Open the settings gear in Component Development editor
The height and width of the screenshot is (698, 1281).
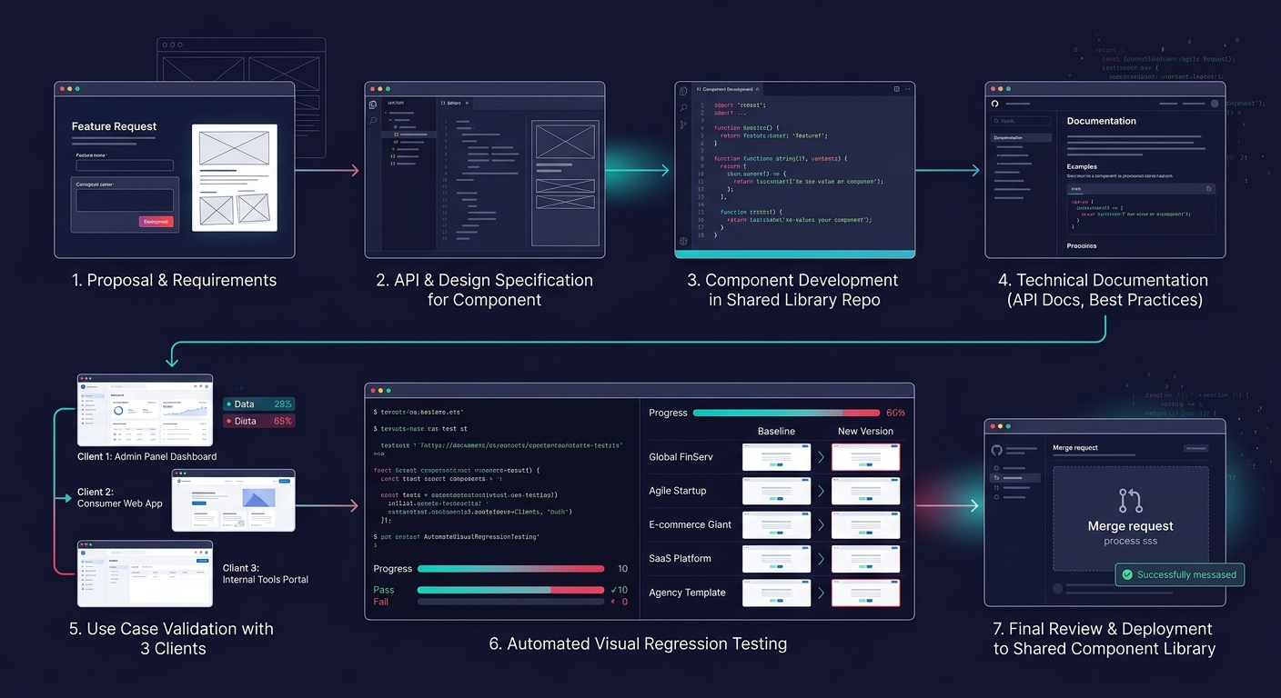tap(683, 241)
